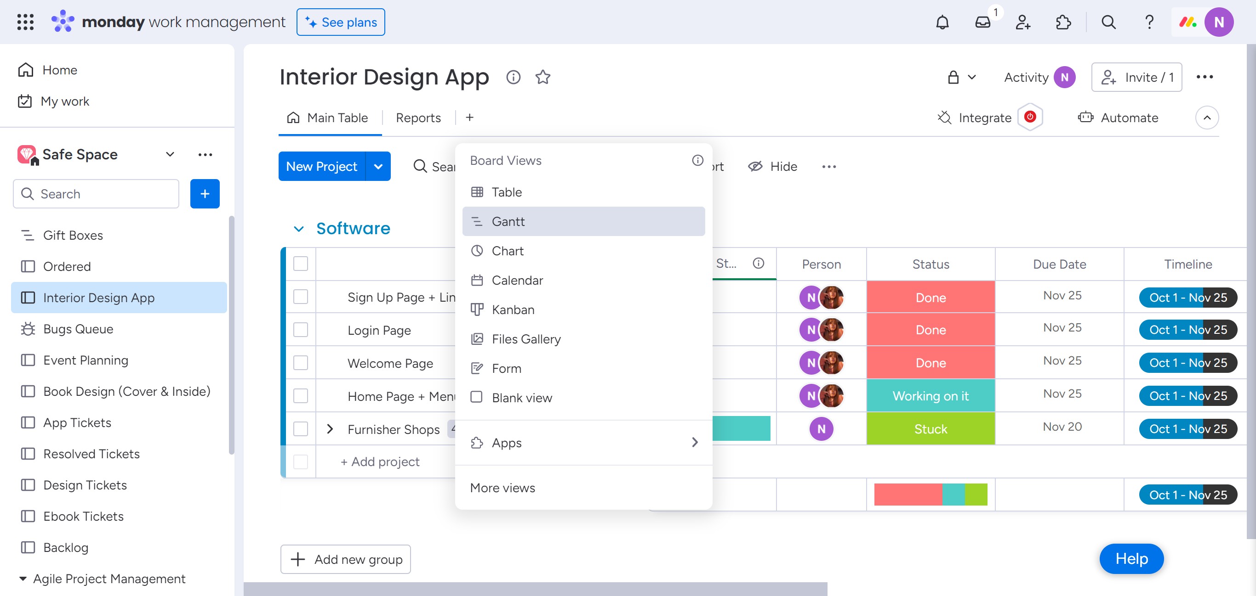
Task: Tick the Sign Up Page row checkbox
Action: [300, 297]
